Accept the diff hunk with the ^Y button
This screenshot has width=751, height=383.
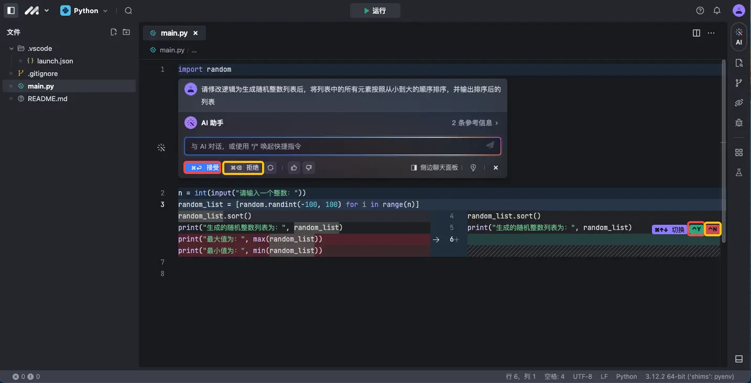tap(696, 229)
